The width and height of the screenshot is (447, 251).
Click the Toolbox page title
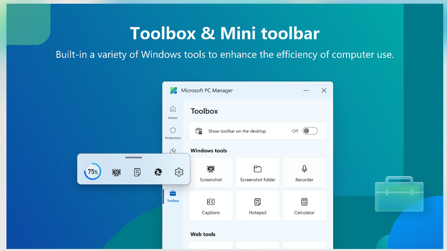coord(204,111)
